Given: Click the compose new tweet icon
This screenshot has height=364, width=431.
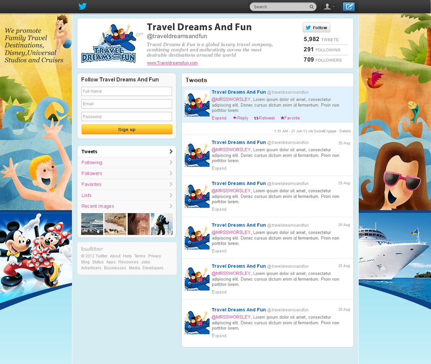Looking at the screenshot, I should [349, 6].
